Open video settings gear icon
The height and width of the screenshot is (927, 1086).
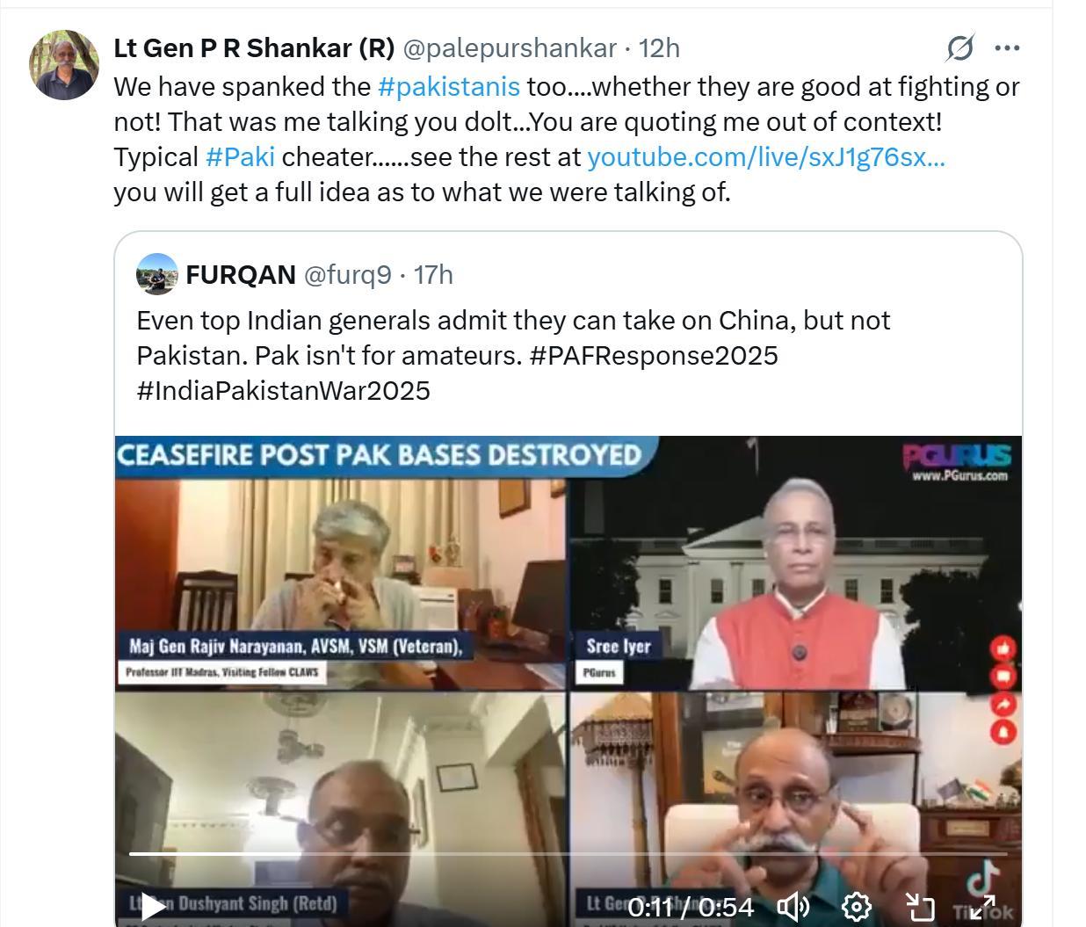coord(857,906)
